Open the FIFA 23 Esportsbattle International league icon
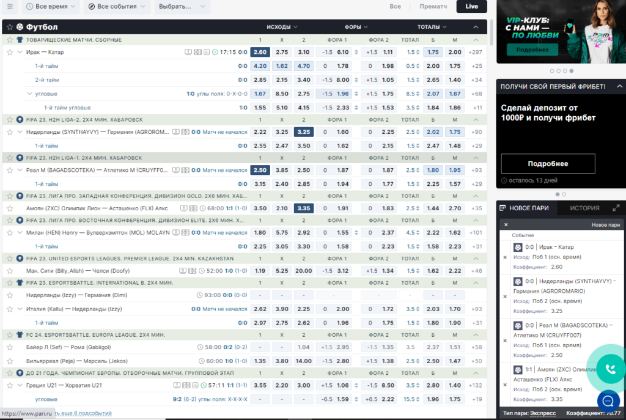 coord(20,282)
